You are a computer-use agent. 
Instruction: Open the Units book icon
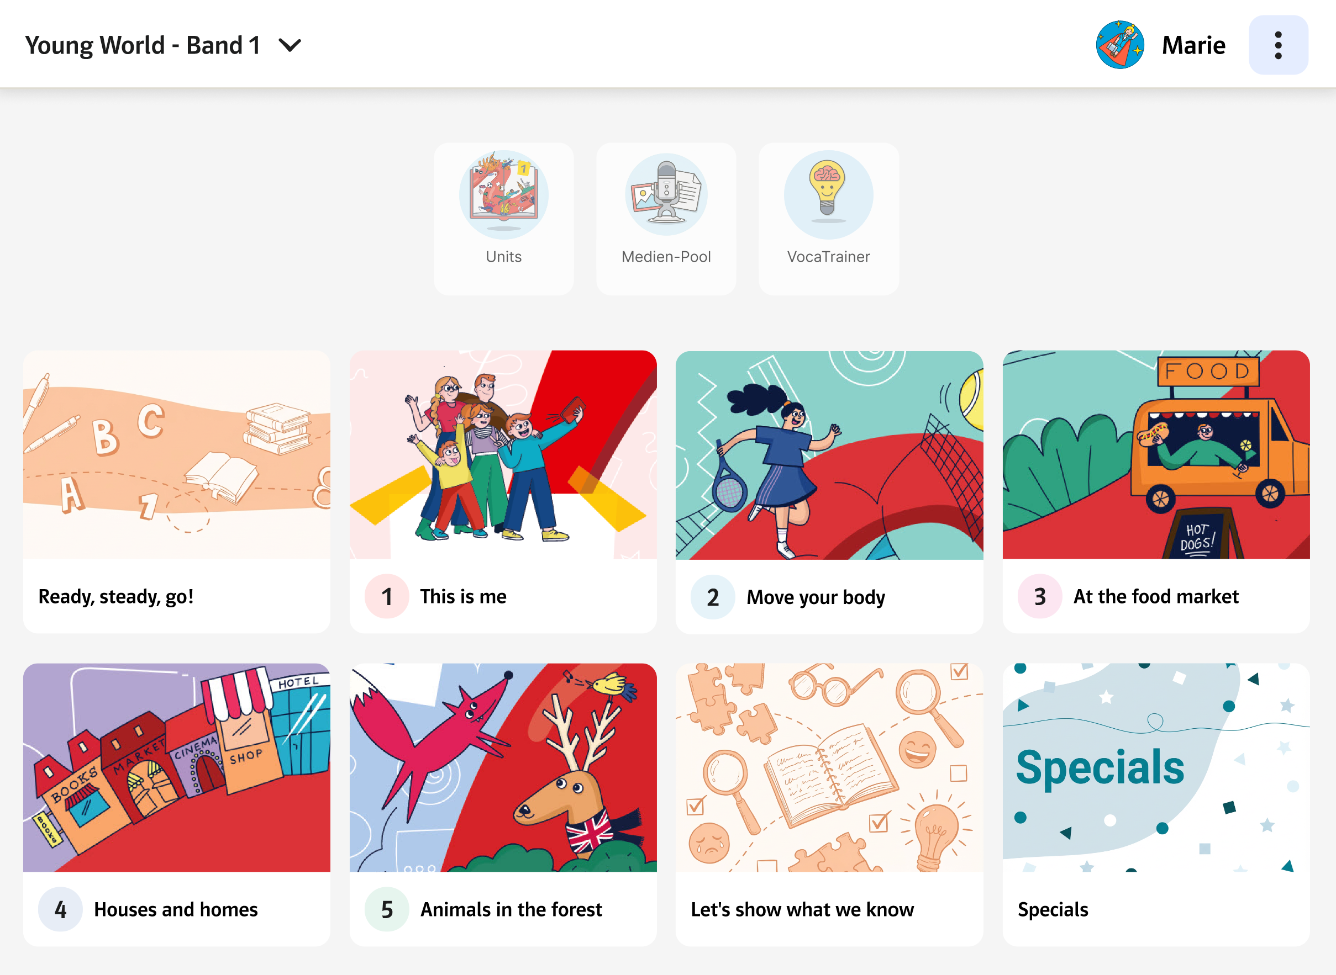(x=503, y=195)
